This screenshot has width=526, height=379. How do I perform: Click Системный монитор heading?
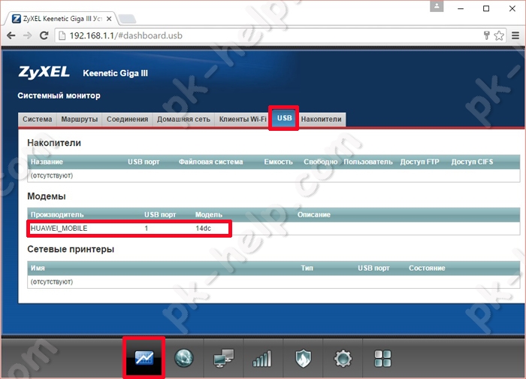coord(59,96)
